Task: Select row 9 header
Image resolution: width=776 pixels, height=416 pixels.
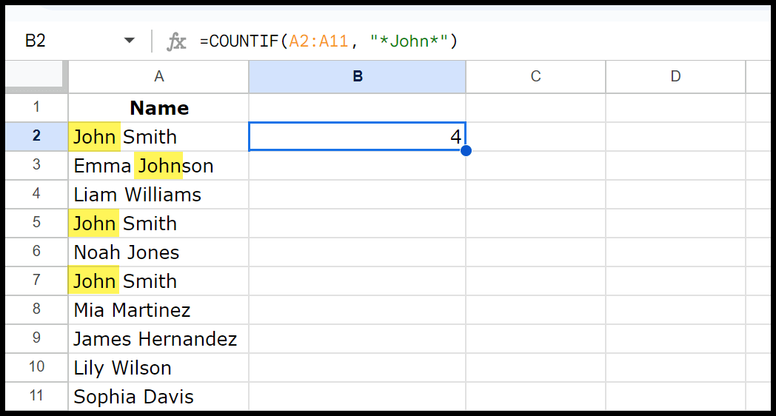Action: [36, 338]
